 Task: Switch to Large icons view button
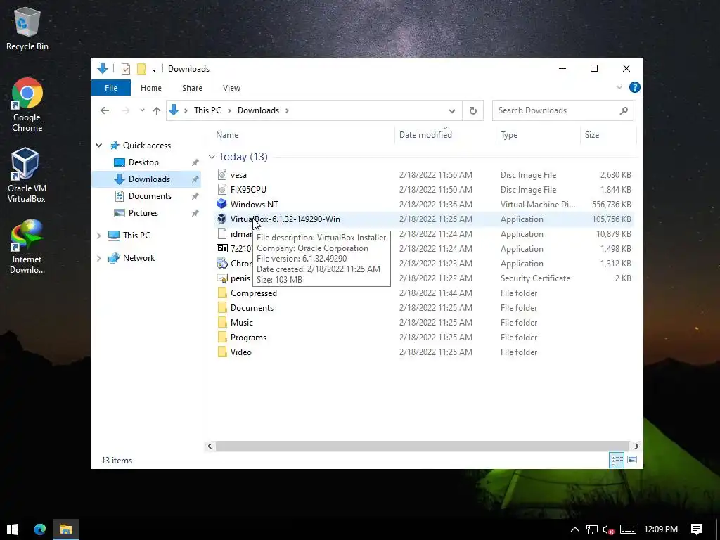click(x=632, y=460)
